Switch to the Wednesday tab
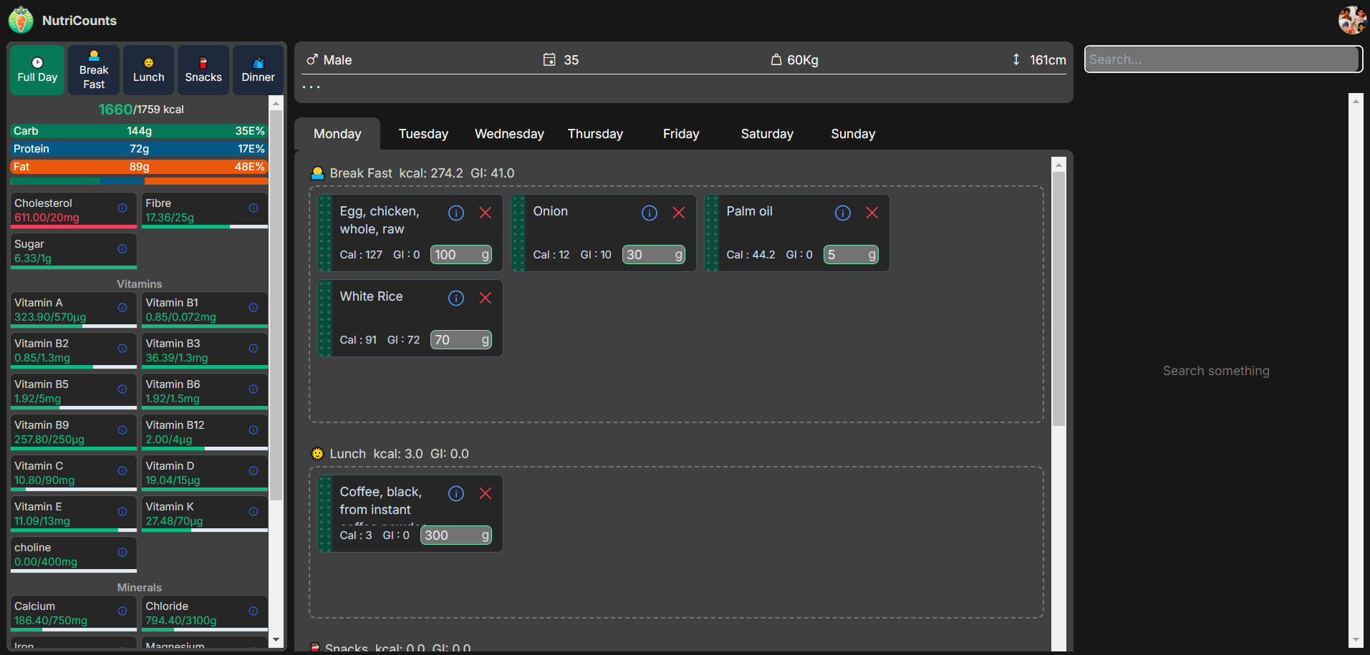 click(509, 134)
